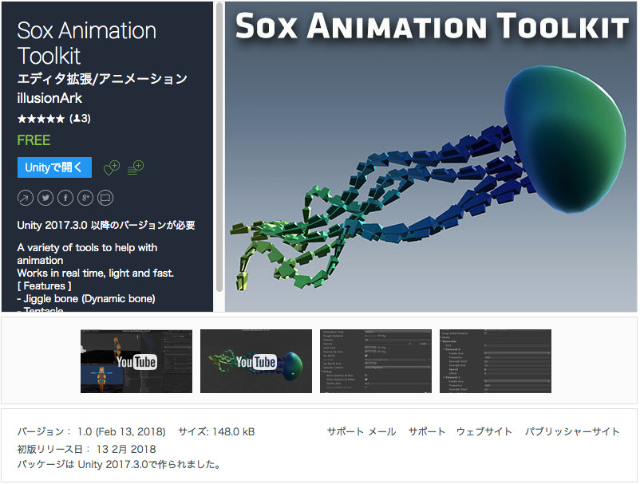Click the large jellyfish preview image
This screenshot has width=640, height=484.
(x=431, y=157)
